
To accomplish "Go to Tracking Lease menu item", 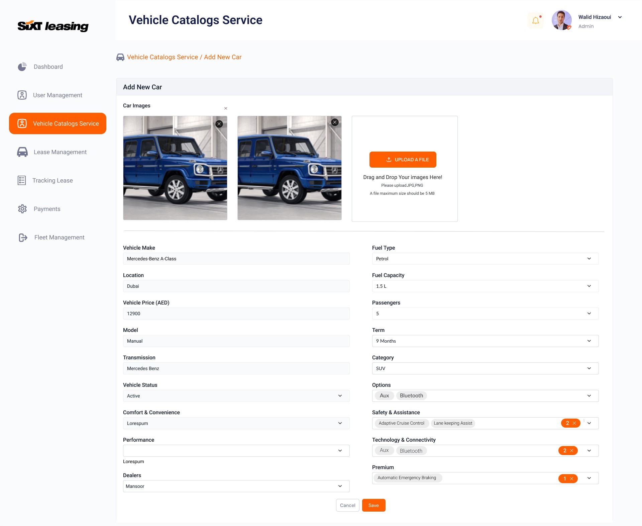I will (52, 181).
